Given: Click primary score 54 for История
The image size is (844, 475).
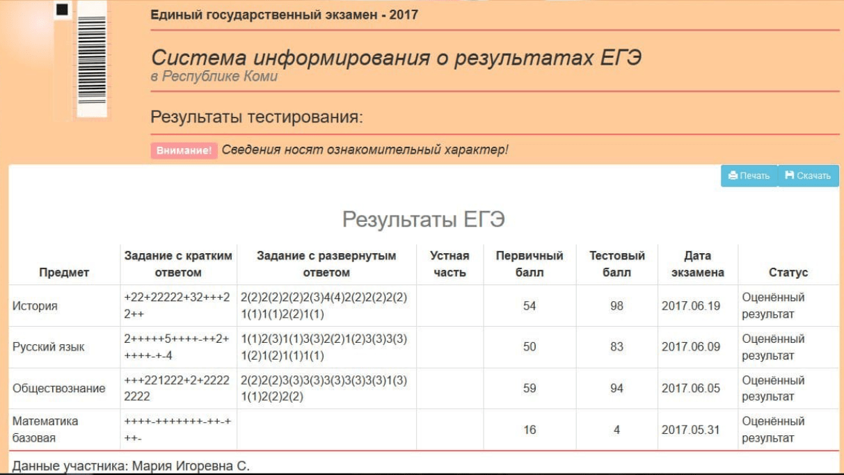Looking at the screenshot, I should (x=530, y=306).
